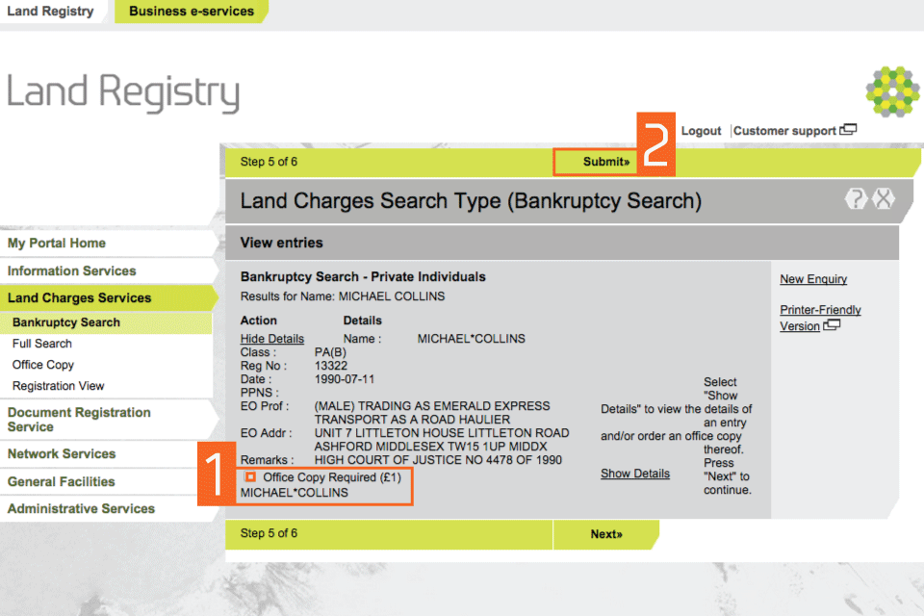Open General Facilities menu
Image resolution: width=924 pixels, height=616 pixels.
tap(62, 481)
